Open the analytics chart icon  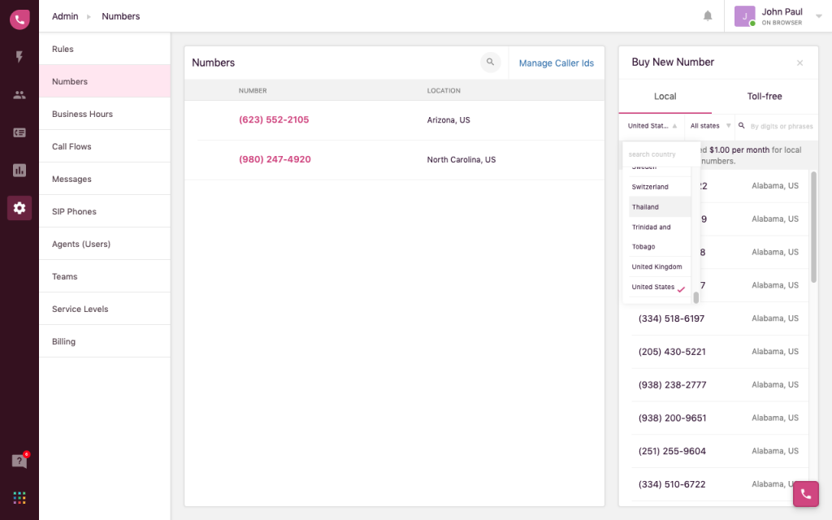point(19,170)
